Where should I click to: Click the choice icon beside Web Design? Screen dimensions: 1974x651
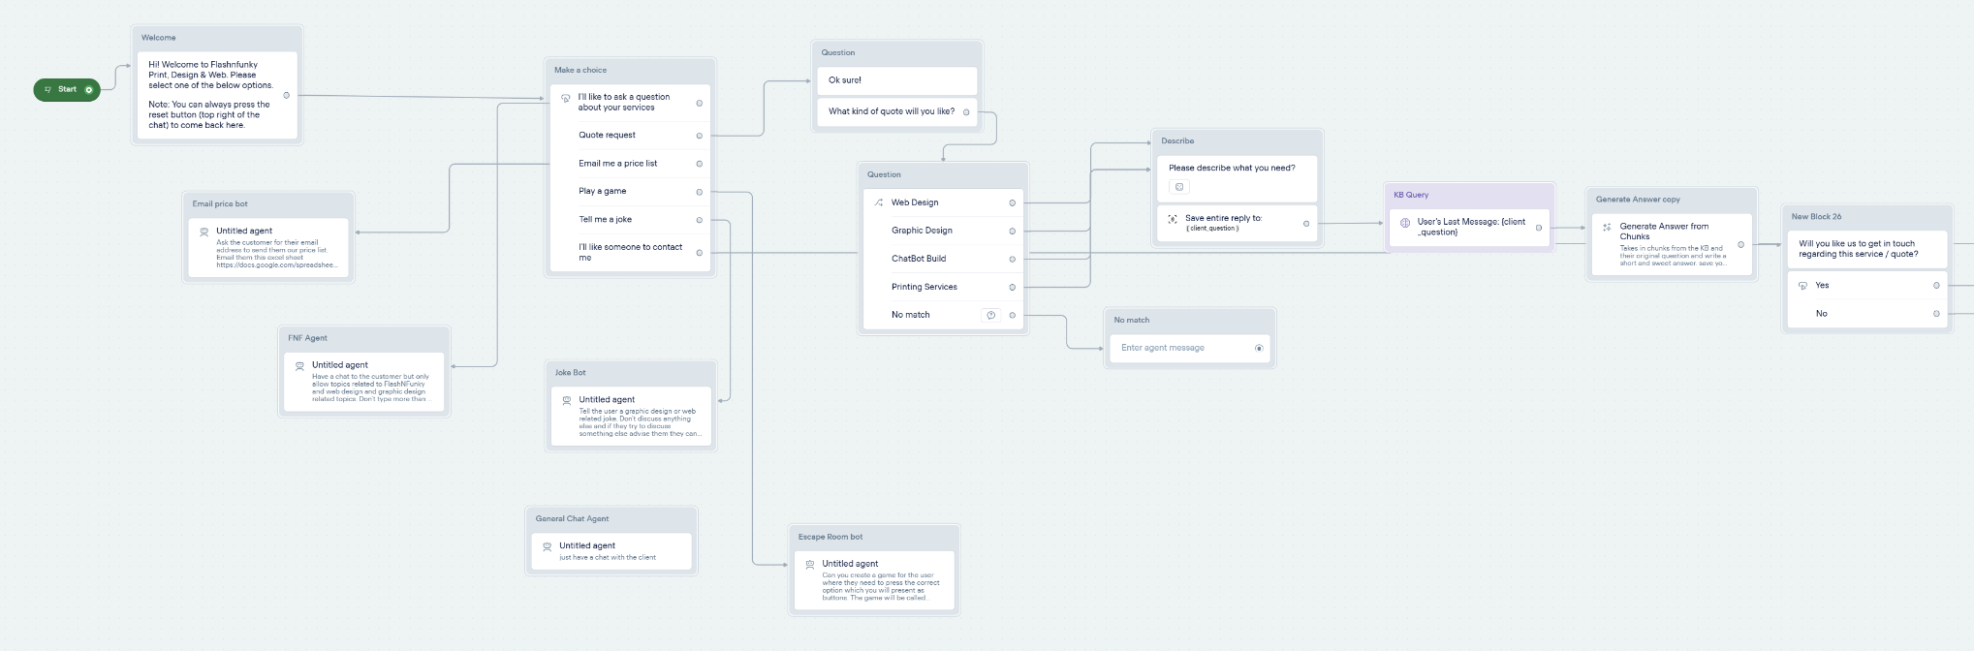[879, 202]
